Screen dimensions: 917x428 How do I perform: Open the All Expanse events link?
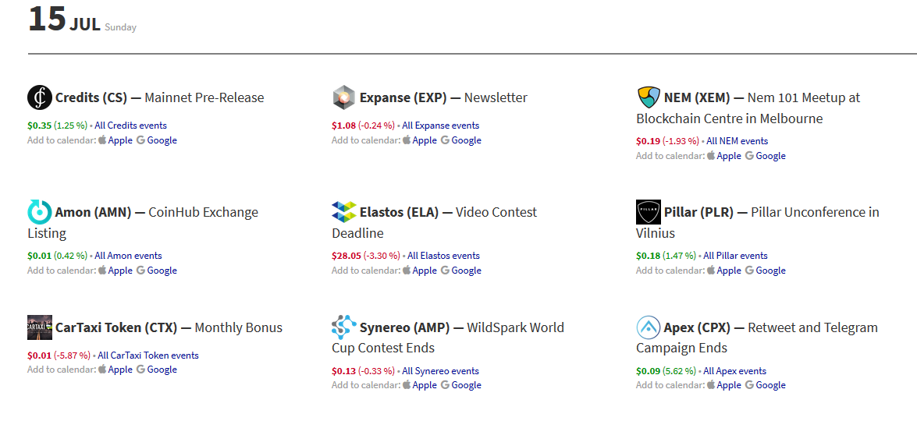click(440, 126)
